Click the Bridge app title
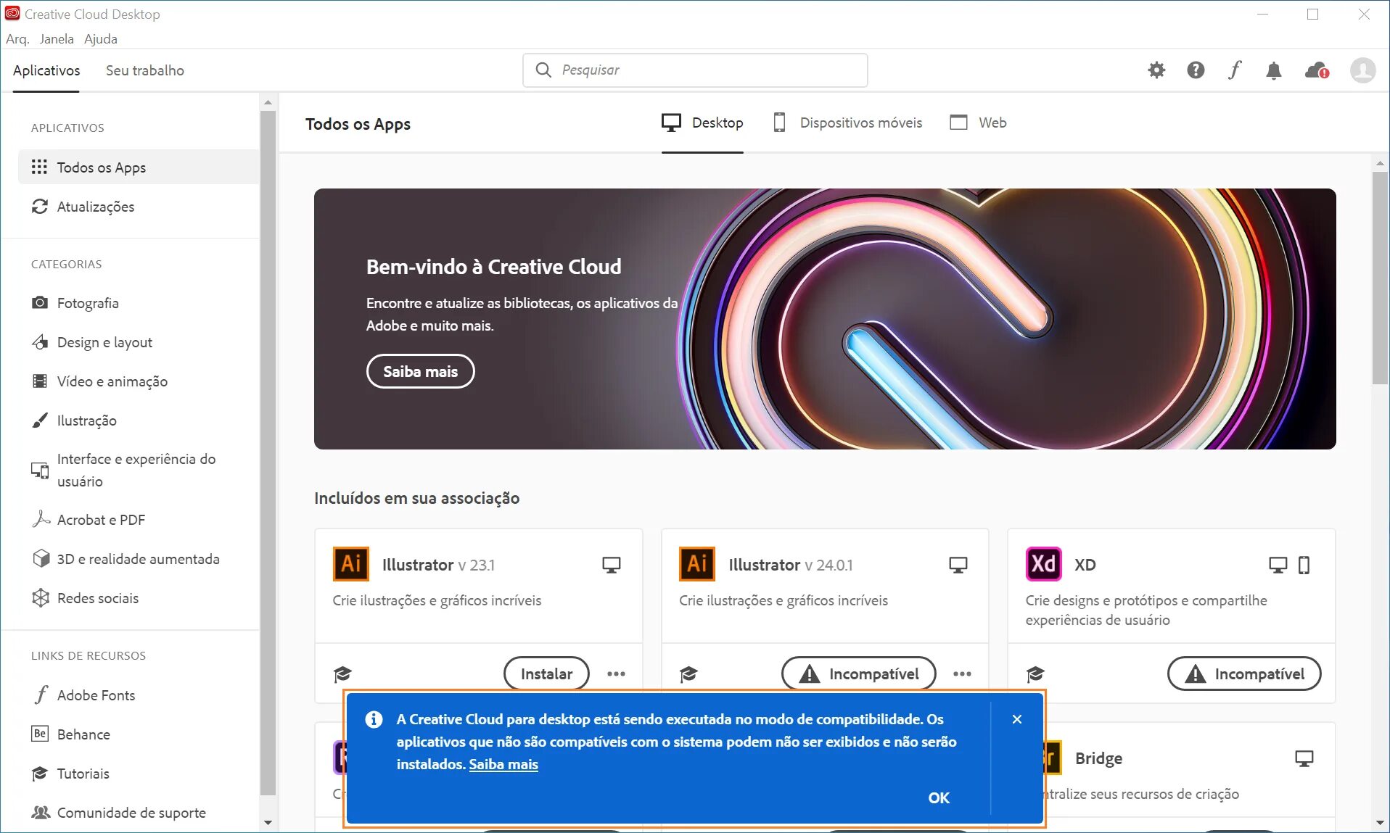Viewport: 1390px width, 833px height. [1098, 758]
